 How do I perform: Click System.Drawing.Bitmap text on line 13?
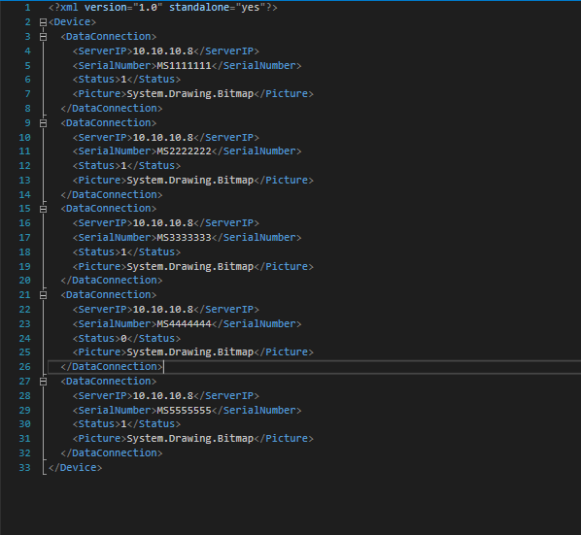point(190,181)
